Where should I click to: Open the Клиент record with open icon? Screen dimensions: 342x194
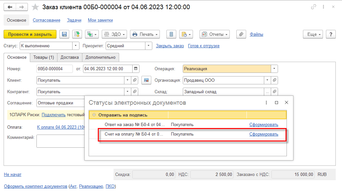(x=135, y=80)
